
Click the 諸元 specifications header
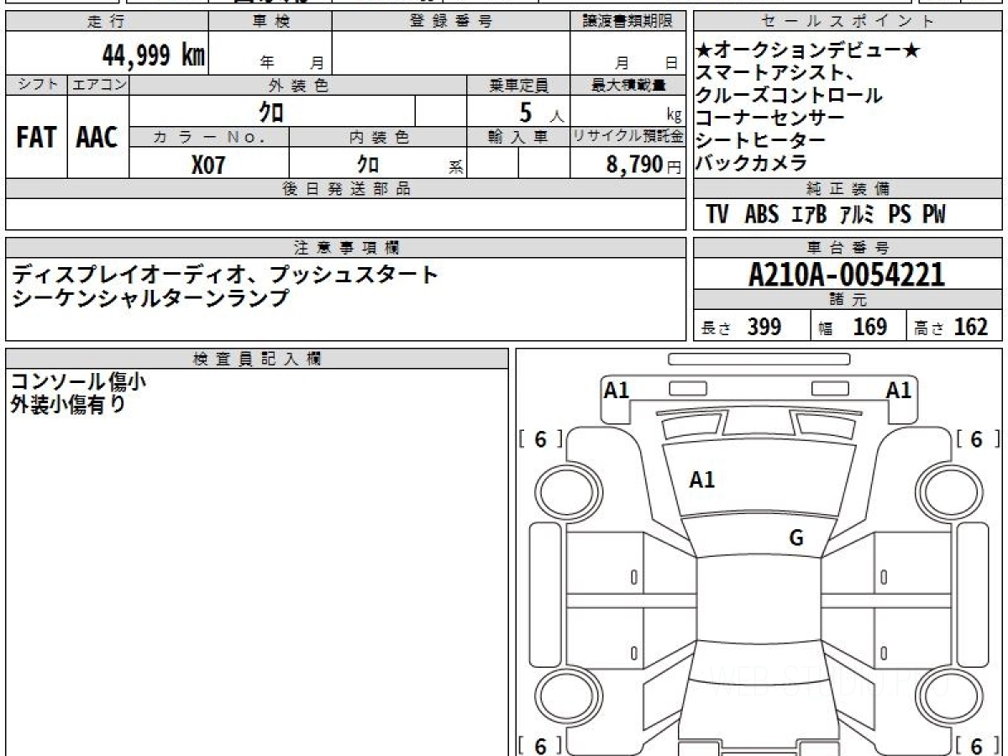[x=848, y=300]
